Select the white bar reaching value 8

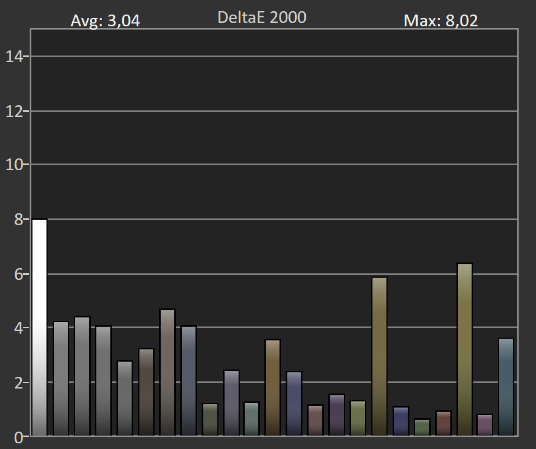tap(39, 328)
